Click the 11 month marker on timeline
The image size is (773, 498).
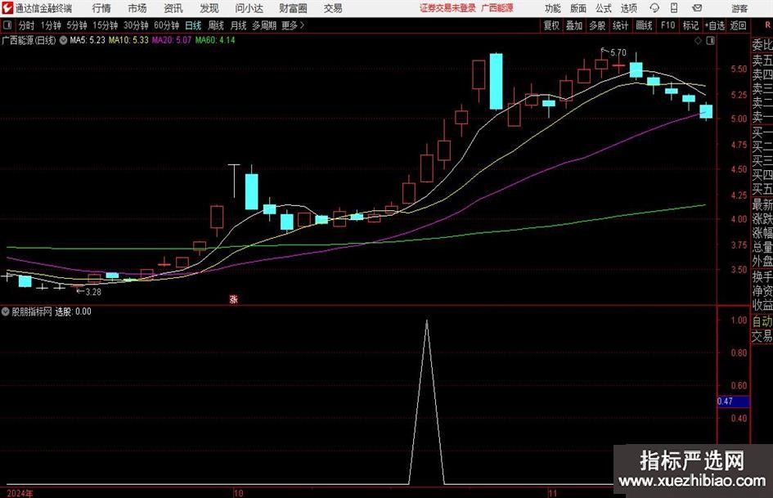click(x=553, y=493)
